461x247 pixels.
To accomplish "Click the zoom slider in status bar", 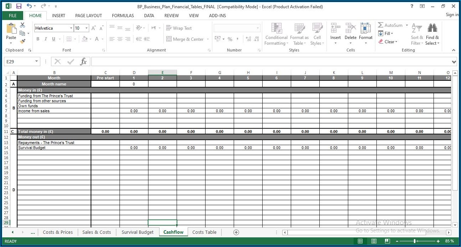I will pyautogui.click(x=414, y=241).
